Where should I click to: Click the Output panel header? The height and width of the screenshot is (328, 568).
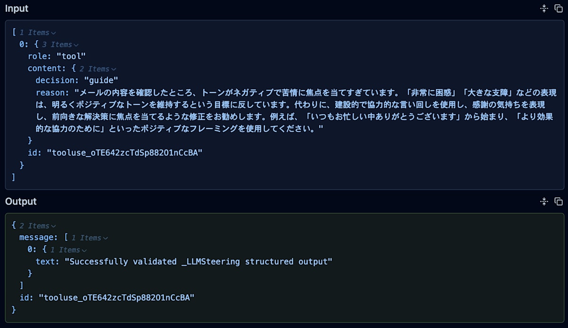(x=20, y=201)
